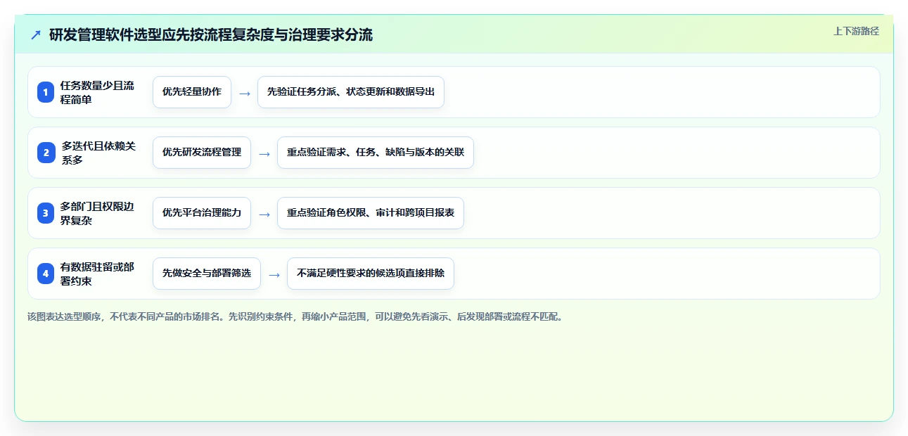Viewport: 908px width, 436px height.
Task: Click the chip 重点验证角色权限、审计和跨项目报表
Action: tap(371, 213)
